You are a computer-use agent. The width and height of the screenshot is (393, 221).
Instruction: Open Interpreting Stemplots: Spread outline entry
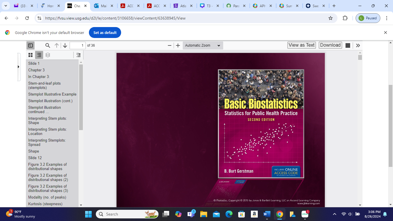47,142
